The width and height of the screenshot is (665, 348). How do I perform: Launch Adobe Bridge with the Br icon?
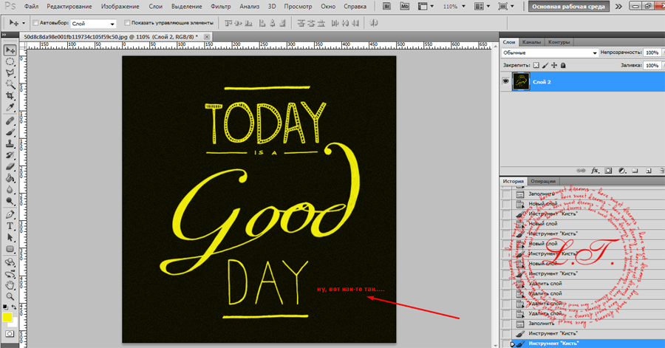(x=386, y=7)
